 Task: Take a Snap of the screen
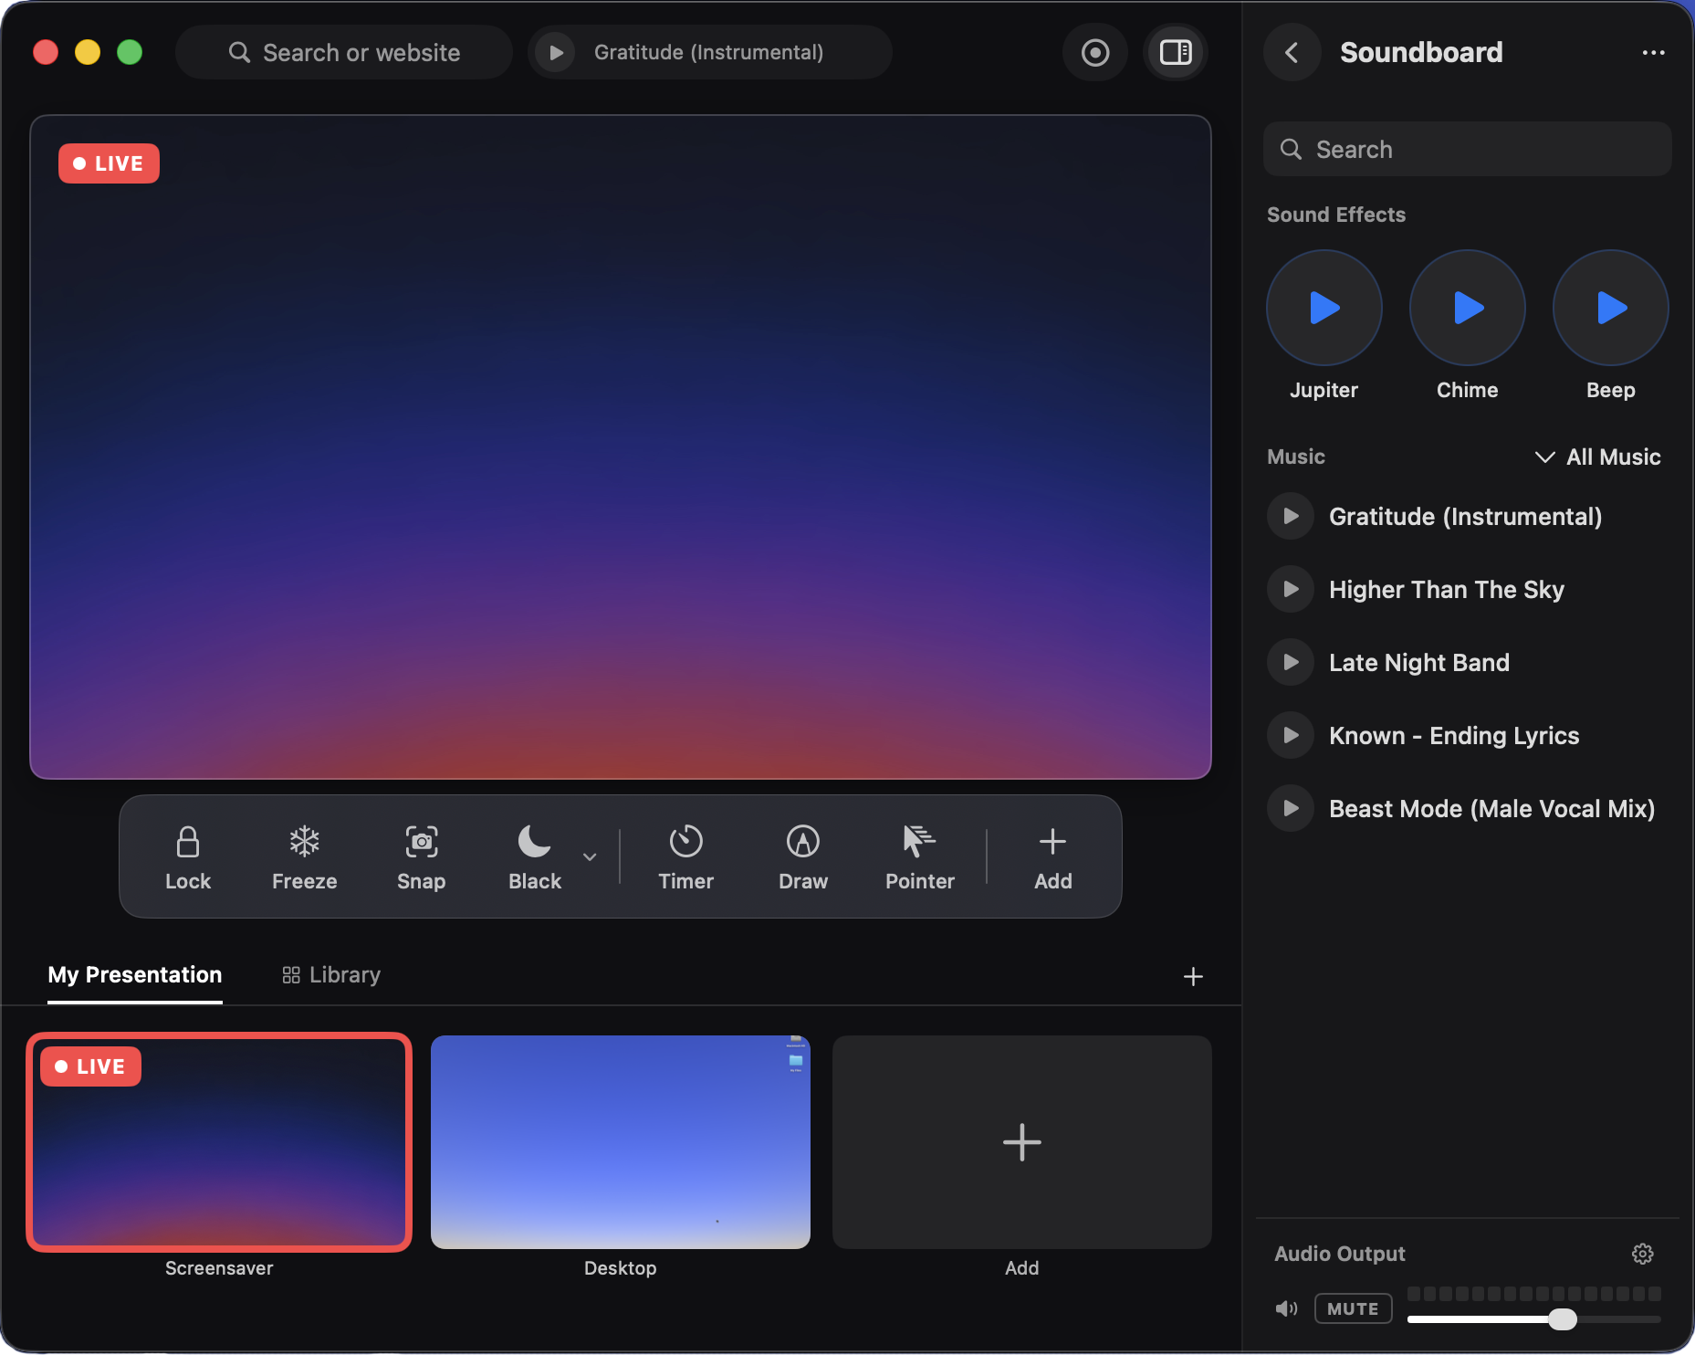pyautogui.click(x=422, y=856)
